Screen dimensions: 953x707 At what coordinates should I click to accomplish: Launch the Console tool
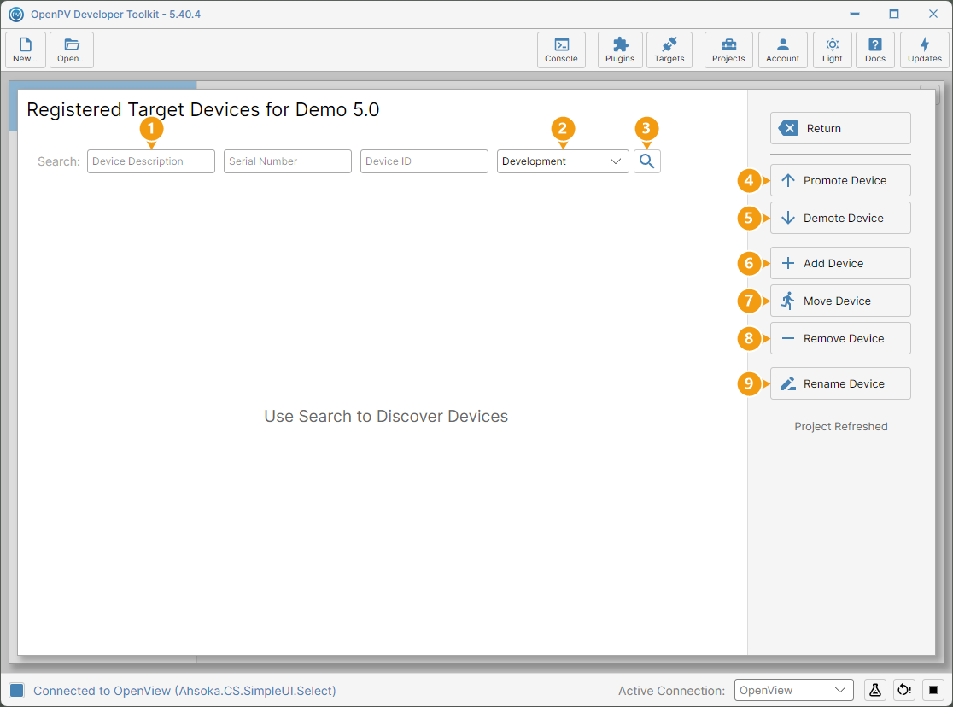click(x=561, y=50)
